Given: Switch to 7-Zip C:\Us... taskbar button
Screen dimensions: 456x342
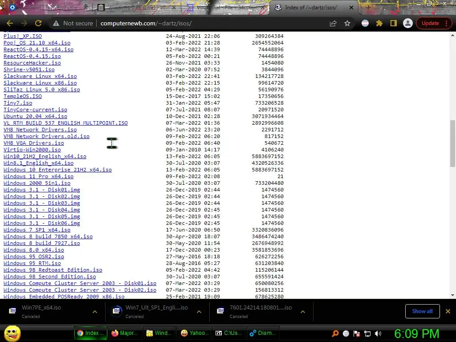Looking at the screenshot, I should 228,333.
